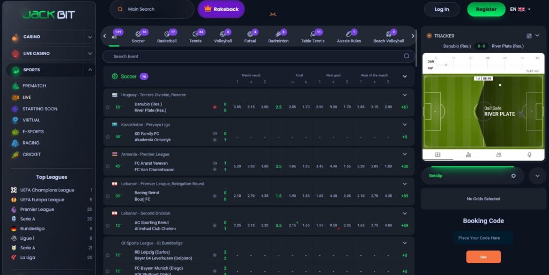Pick 3.85 home win odds for Danubio
549x275 pixels.
[237, 107]
